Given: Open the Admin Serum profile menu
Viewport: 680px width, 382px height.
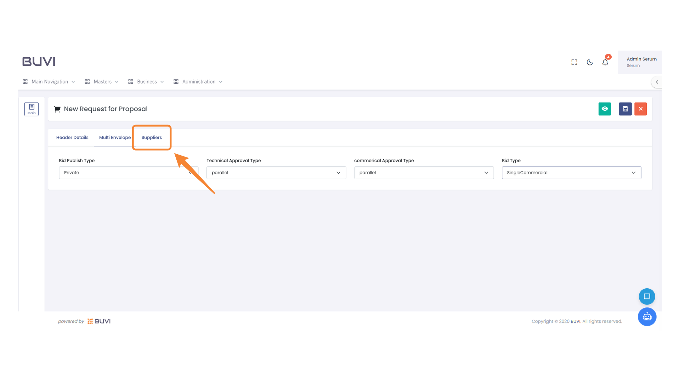Looking at the screenshot, I should (x=640, y=62).
